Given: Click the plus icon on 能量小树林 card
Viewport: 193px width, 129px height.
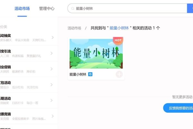Looking at the screenshot, I should click(x=119, y=74).
